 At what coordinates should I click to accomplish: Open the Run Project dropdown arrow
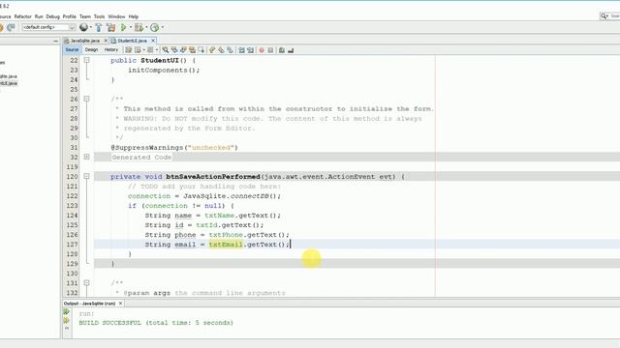(x=131, y=27)
